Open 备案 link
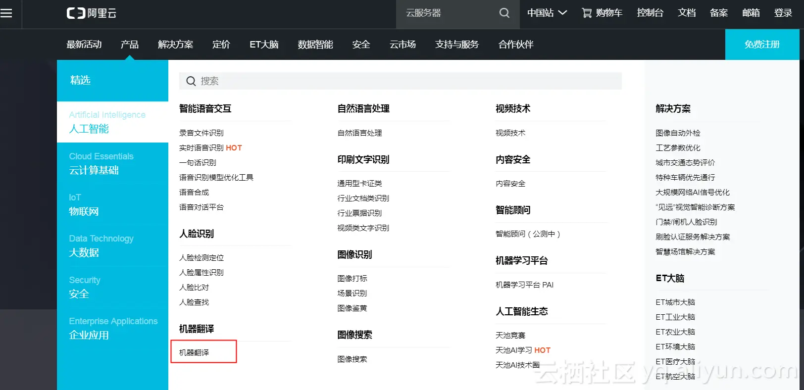Viewport: 804px width, 390px height. point(719,13)
